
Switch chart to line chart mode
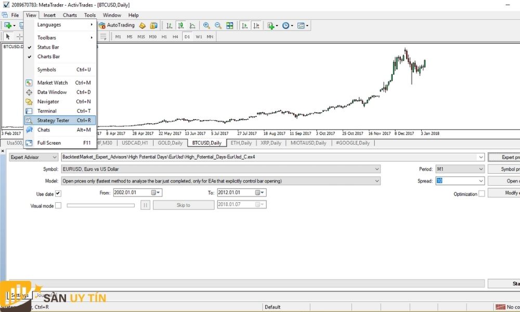(192, 25)
